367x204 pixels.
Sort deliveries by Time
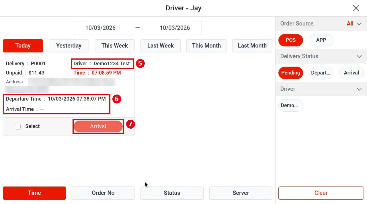pyautogui.click(x=34, y=193)
